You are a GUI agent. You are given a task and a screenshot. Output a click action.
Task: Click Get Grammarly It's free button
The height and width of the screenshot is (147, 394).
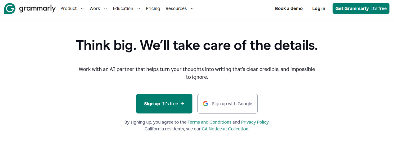click(361, 8)
